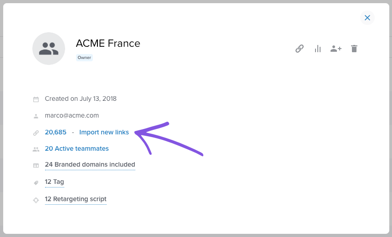The height and width of the screenshot is (237, 392).
Task: Click the 12 Tag underlined text
Action: (x=55, y=182)
